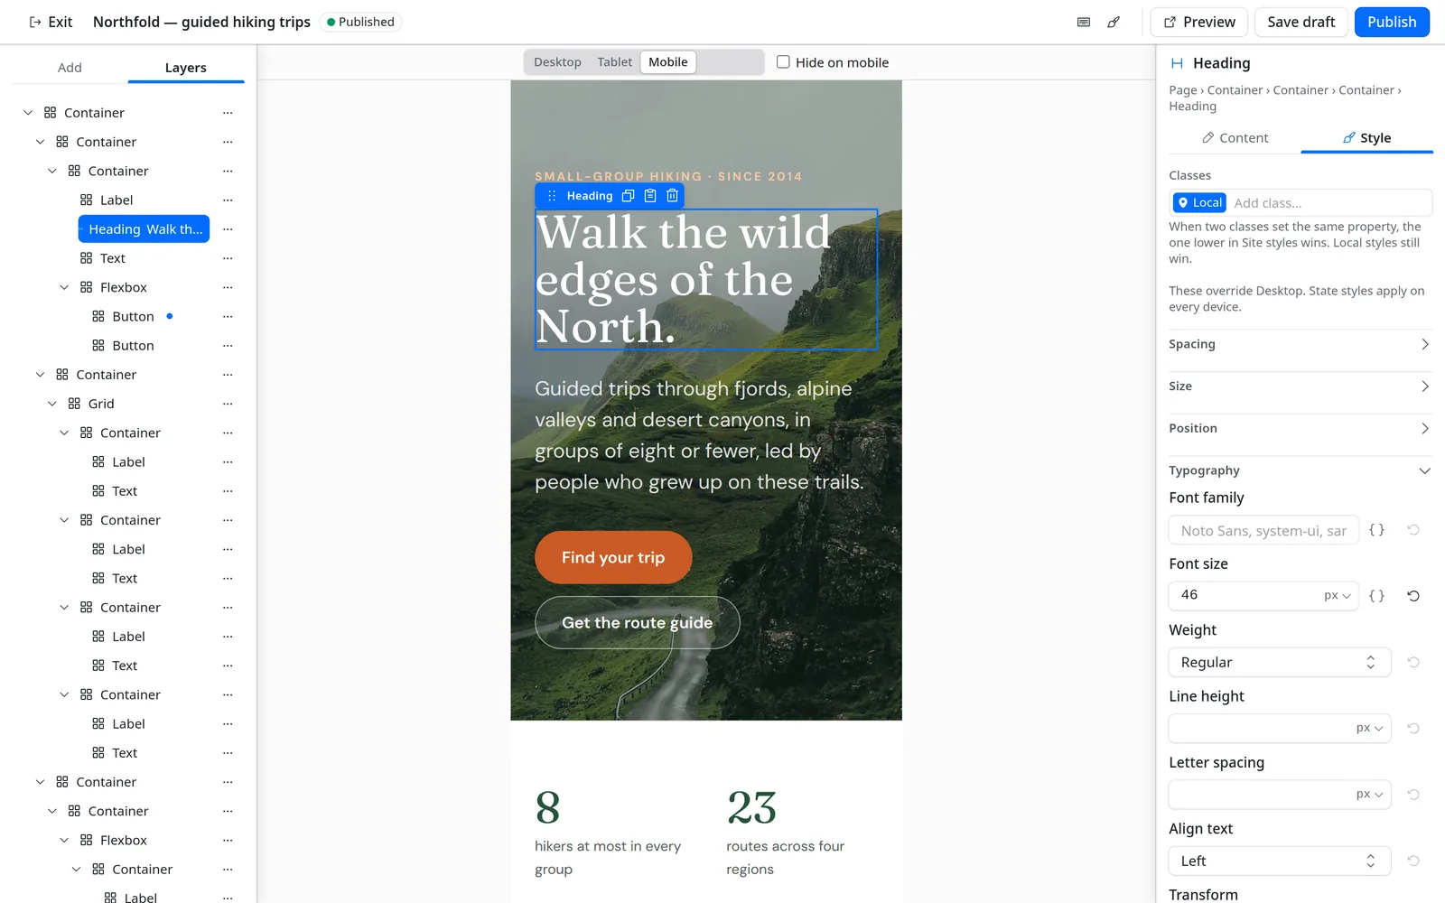Viewport: 1445px width, 903px height.
Task: Open options for top-level Container layer
Action: (228, 113)
